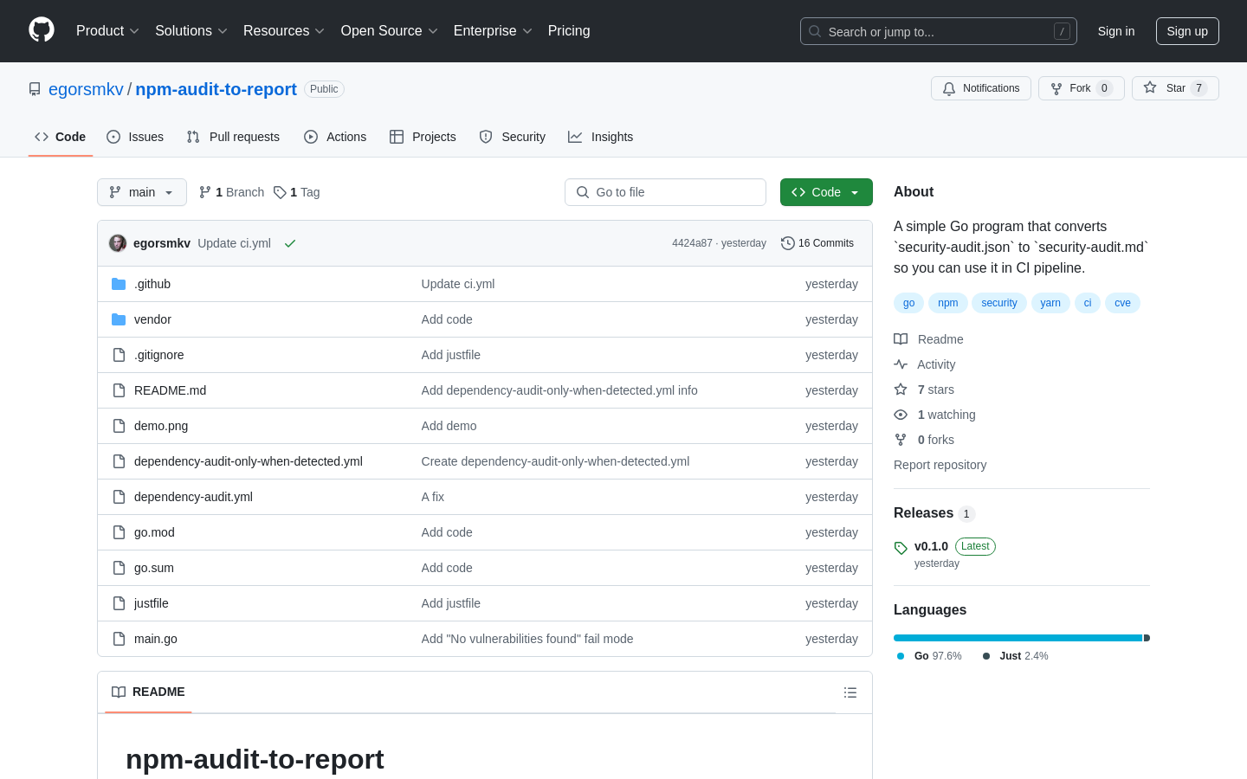Switch to the Issues tab
The height and width of the screenshot is (779, 1247).
[135, 137]
